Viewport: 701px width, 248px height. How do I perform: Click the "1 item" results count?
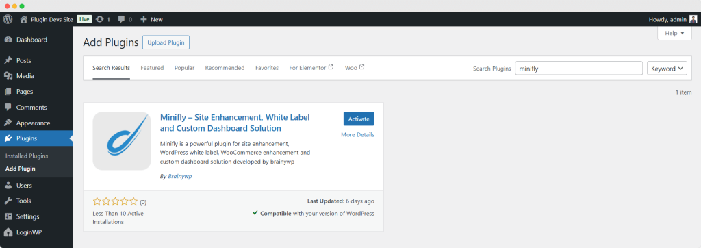pos(684,92)
